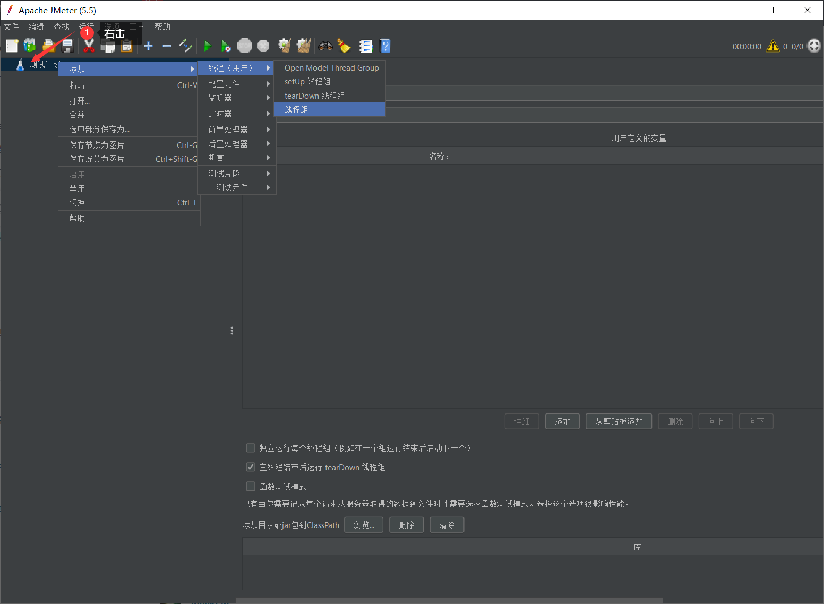Choose 线程组 from the submenu
The height and width of the screenshot is (604, 824).
coord(330,109)
